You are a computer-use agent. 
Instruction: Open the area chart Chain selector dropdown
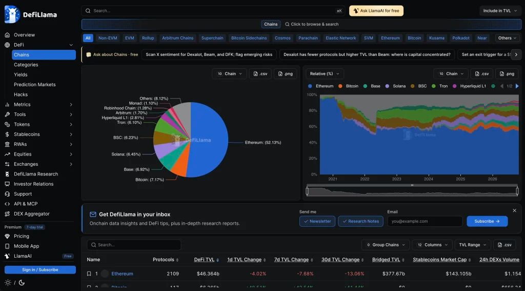[451, 74]
